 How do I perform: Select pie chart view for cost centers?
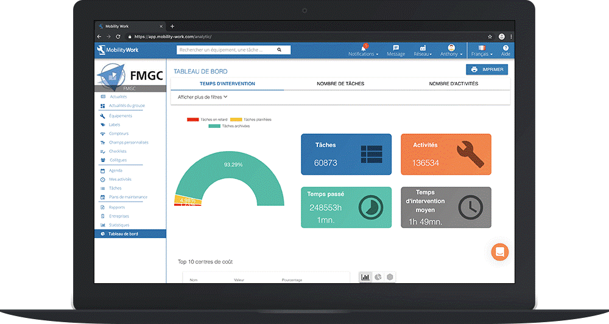(378, 277)
